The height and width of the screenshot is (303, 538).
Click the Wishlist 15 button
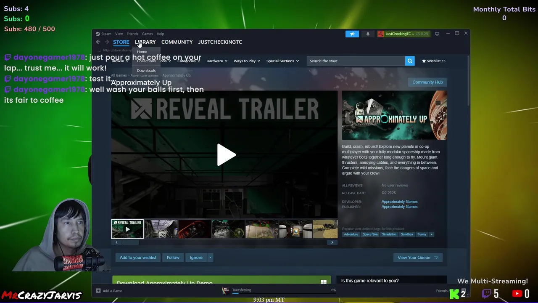[x=433, y=61]
